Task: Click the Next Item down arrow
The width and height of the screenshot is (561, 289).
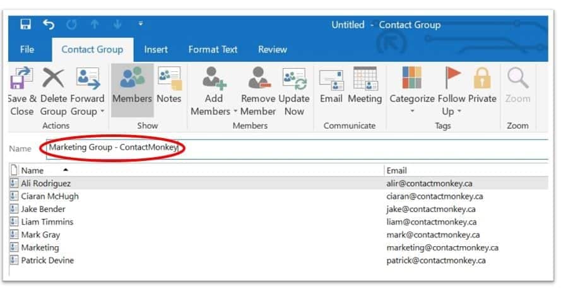Action: (x=117, y=25)
